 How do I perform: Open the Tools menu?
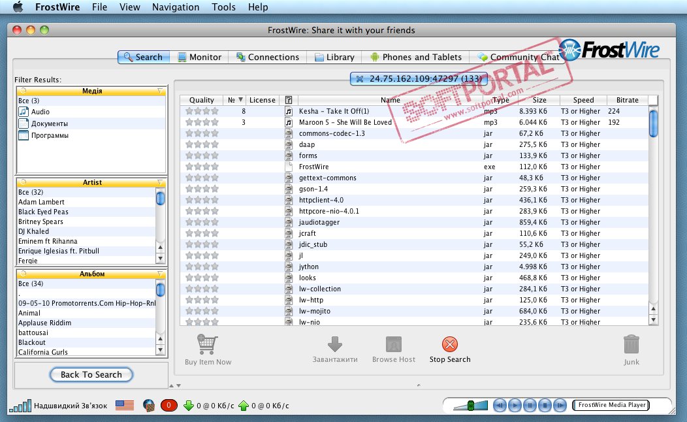point(223,7)
